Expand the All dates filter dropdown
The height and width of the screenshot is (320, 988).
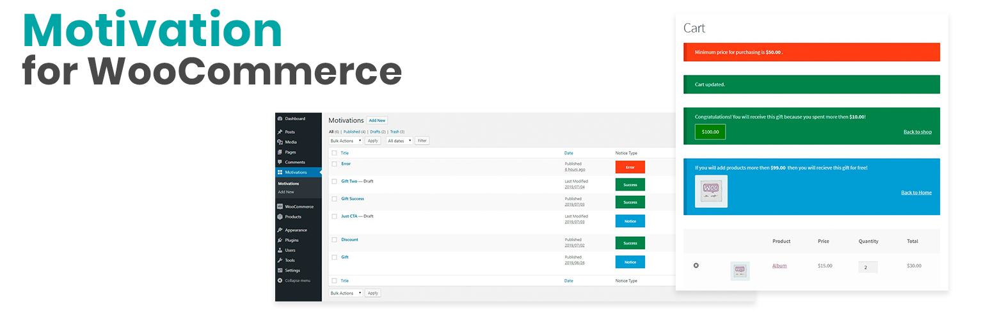(399, 140)
